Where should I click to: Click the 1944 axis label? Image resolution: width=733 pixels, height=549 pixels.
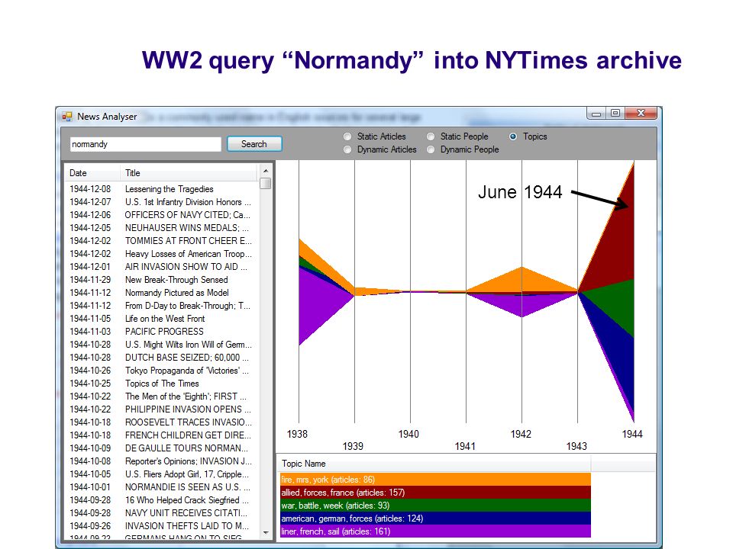[x=632, y=434]
